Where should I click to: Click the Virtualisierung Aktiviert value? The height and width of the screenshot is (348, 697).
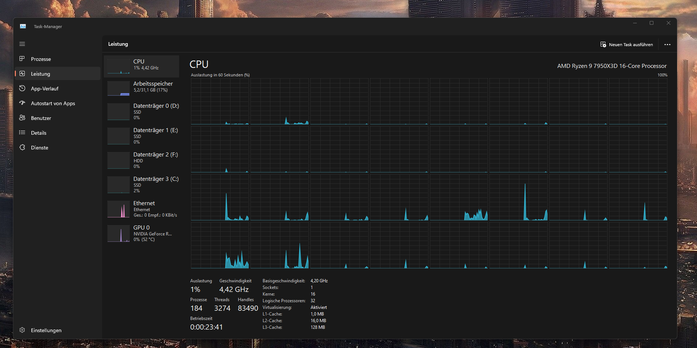click(x=319, y=307)
